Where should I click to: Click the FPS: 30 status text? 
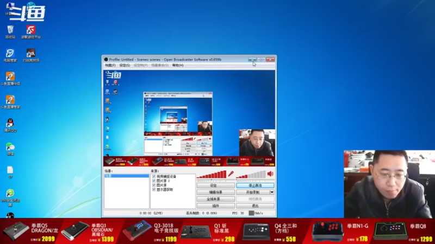[x=238, y=213]
